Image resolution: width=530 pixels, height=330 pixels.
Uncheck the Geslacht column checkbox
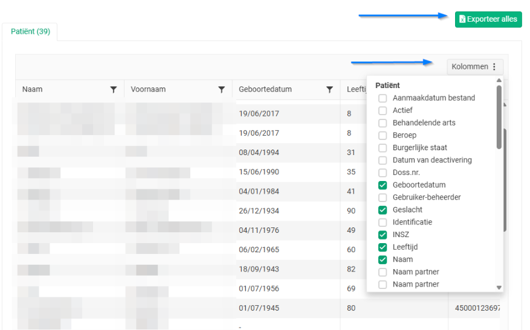pos(383,210)
